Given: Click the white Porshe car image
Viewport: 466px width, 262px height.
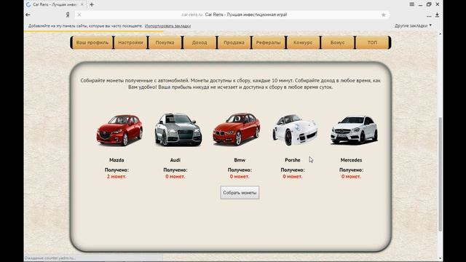Looking at the screenshot, I should pos(295,130).
